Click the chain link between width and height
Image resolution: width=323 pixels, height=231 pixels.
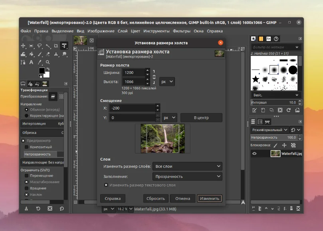click(x=154, y=76)
